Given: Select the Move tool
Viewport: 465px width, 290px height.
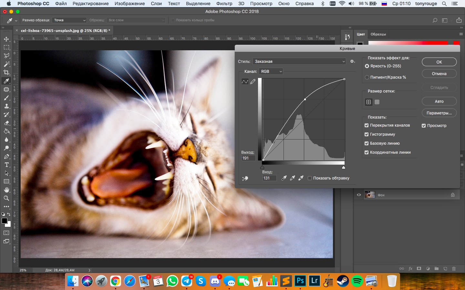Looking at the screenshot, I should (x=6, y=39).
